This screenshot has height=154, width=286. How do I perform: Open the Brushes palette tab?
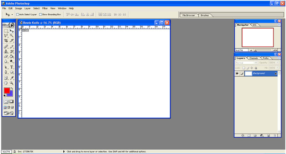[x=204, y=15]
